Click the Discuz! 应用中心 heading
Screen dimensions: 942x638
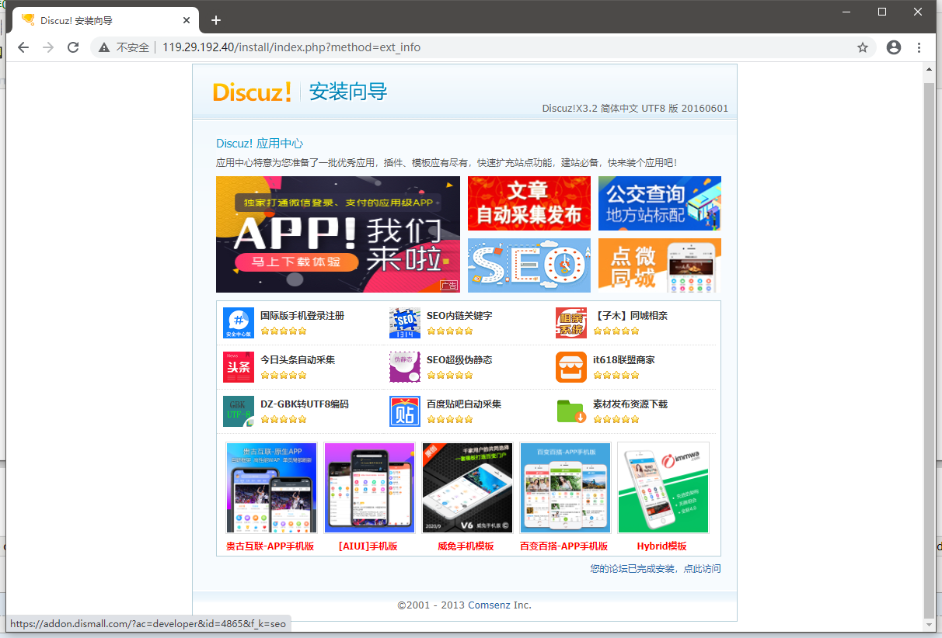pyautogui.click(x=260, y=144)
